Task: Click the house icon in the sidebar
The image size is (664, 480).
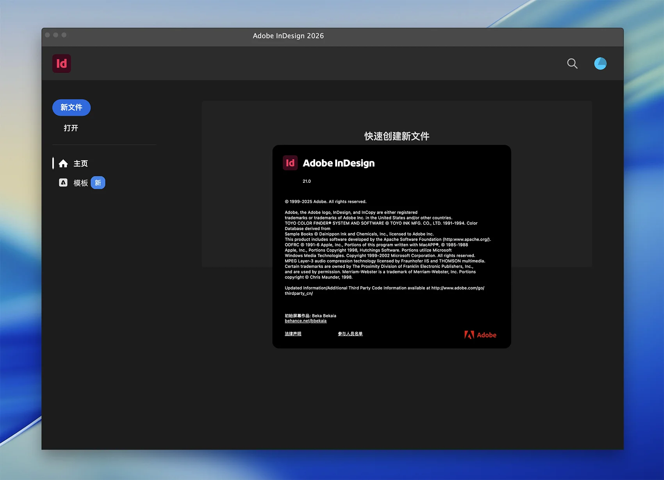Action: pos(63,164)
